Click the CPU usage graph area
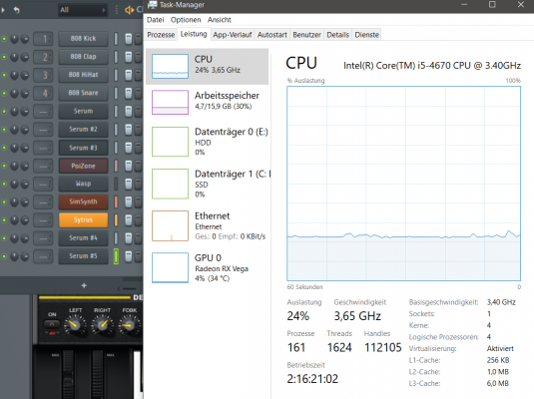 point(403,184)
